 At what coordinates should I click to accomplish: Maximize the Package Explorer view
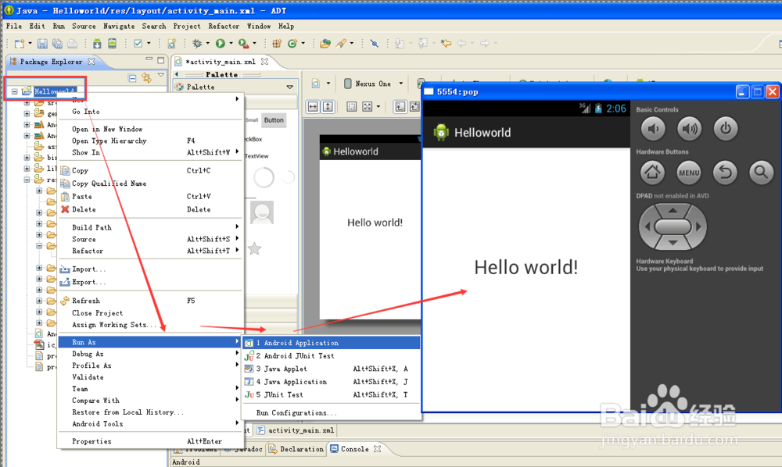[160, 60]
